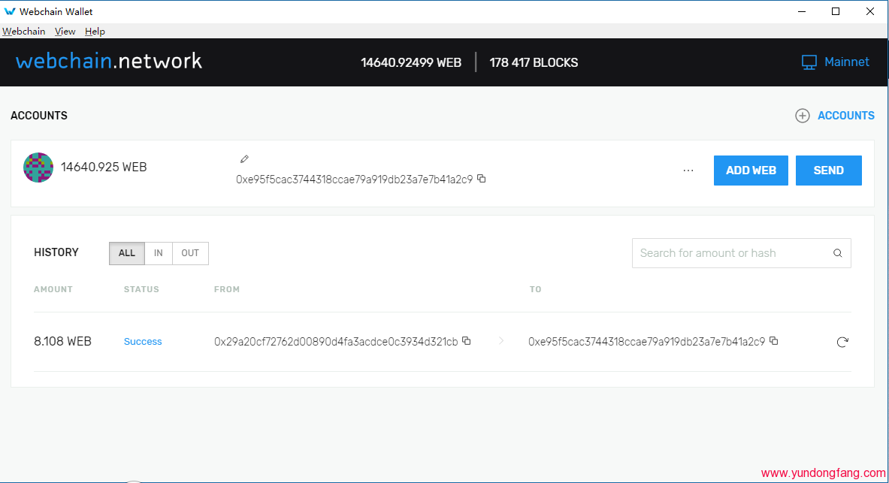Click the Mainnet monitor icon
This screenshot has width=889, height=483.
tap(809, 62)
